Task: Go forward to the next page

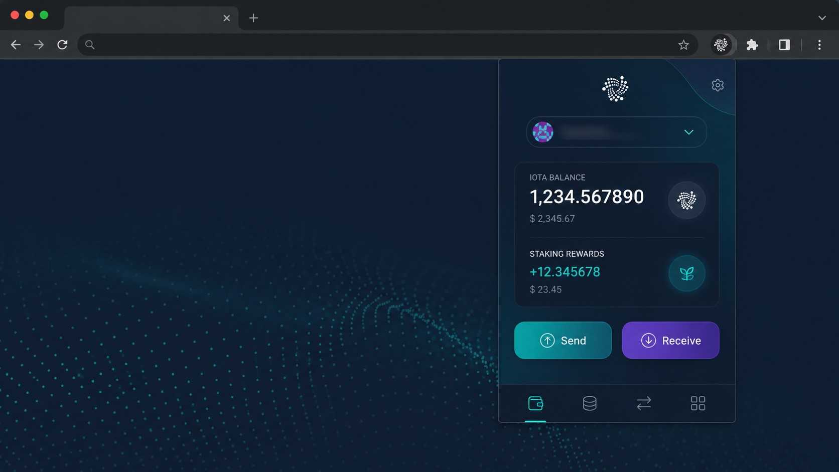Action: [39, 45]
